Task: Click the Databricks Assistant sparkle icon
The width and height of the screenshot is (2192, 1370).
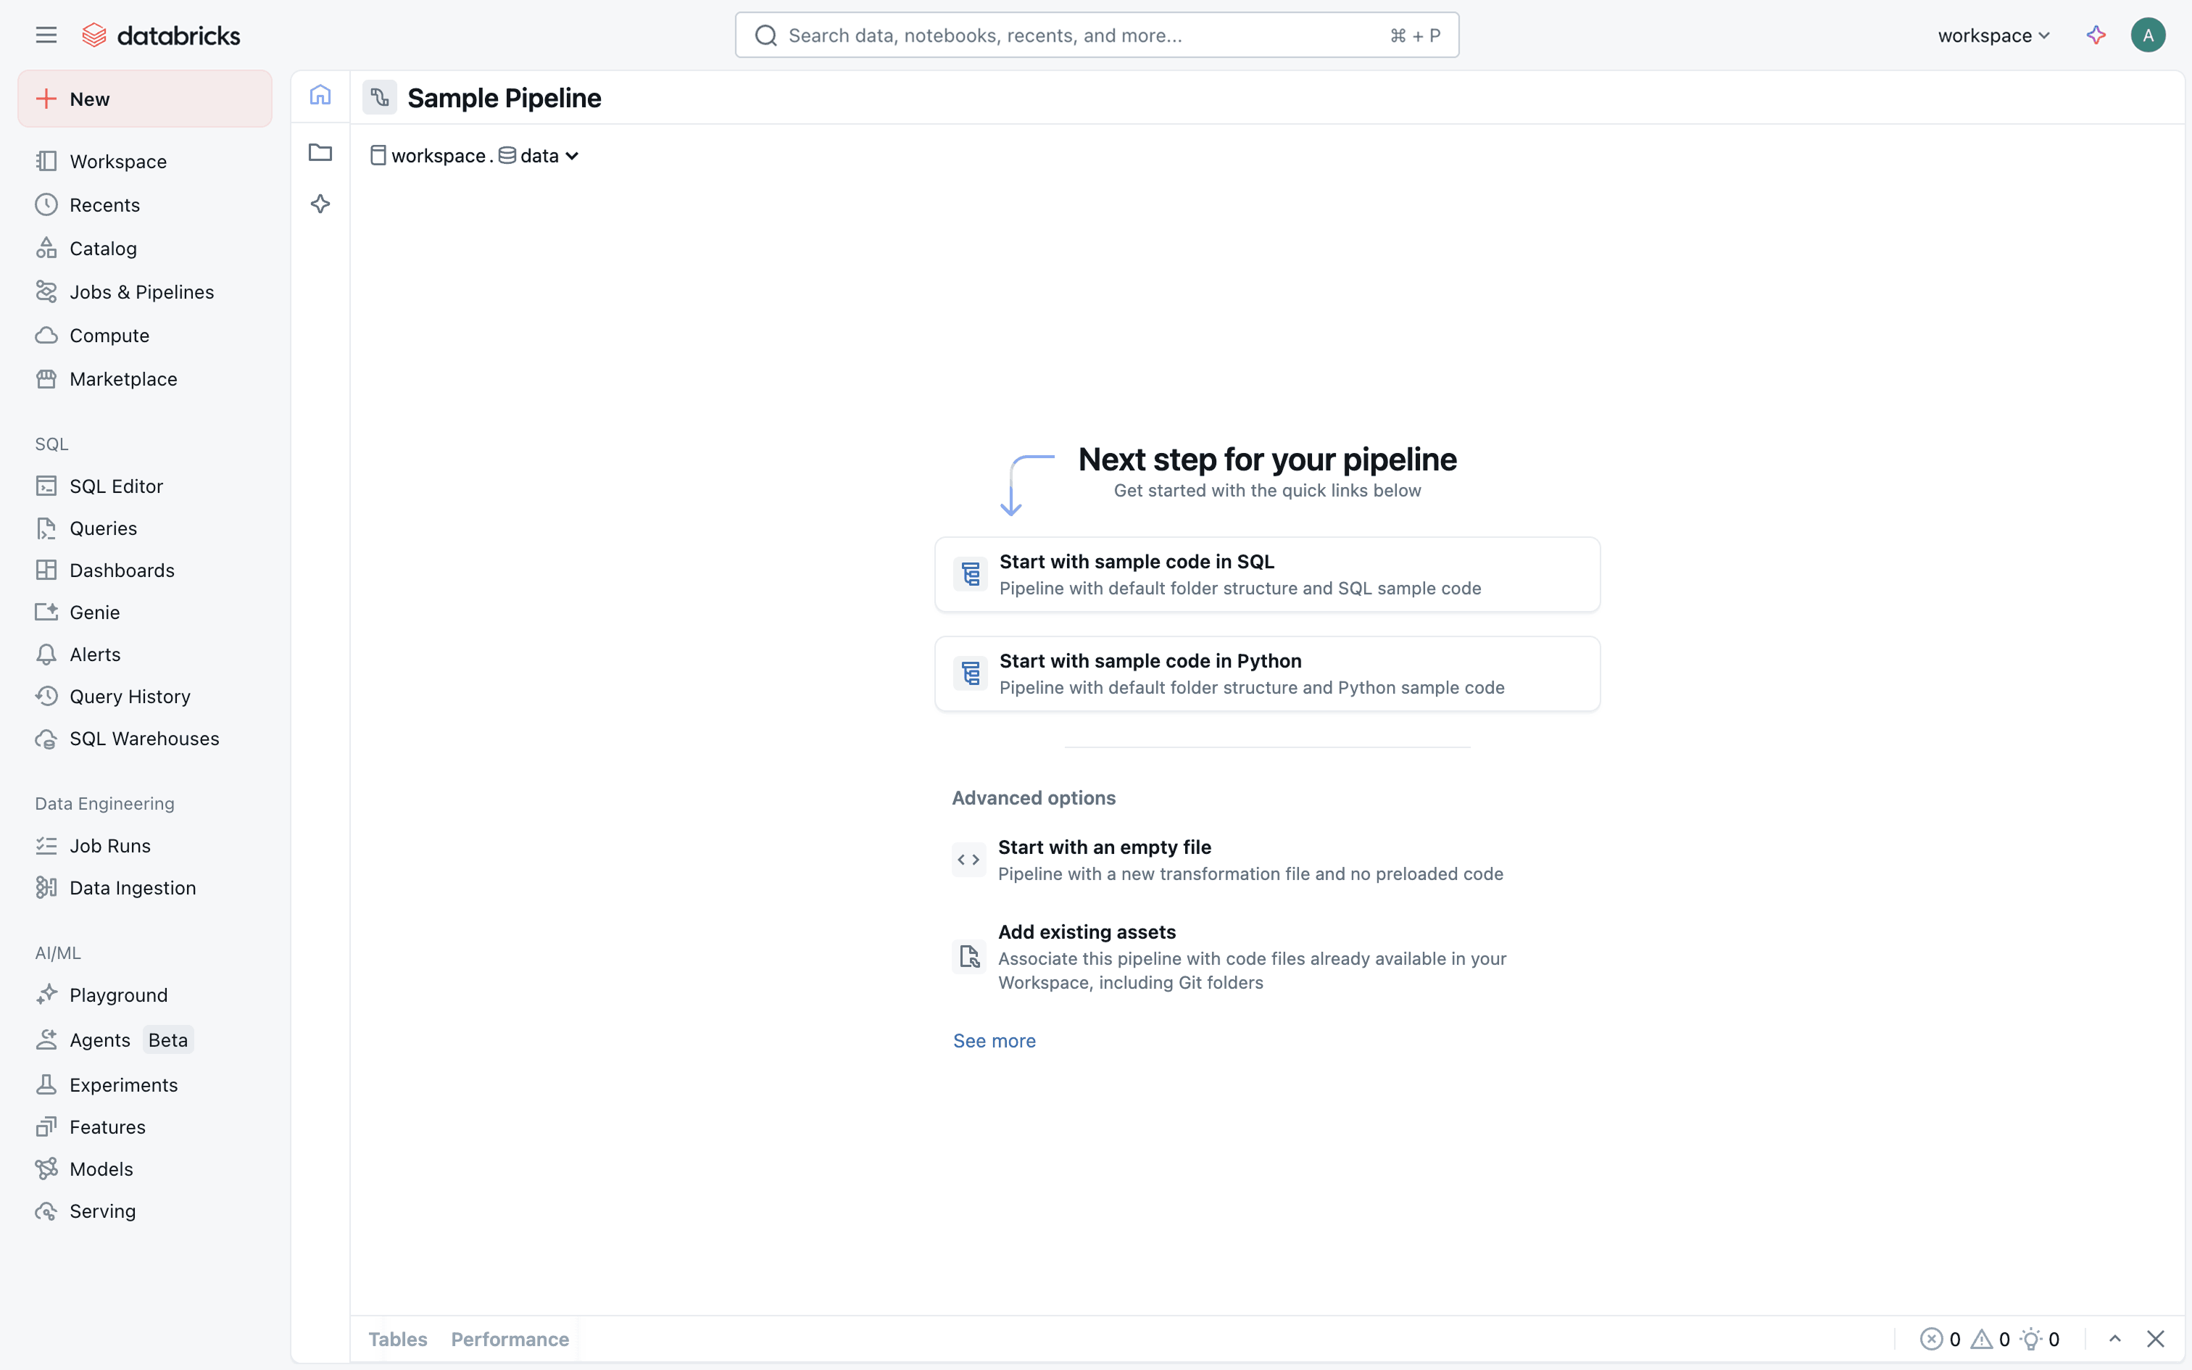Action: [2095, 36]
